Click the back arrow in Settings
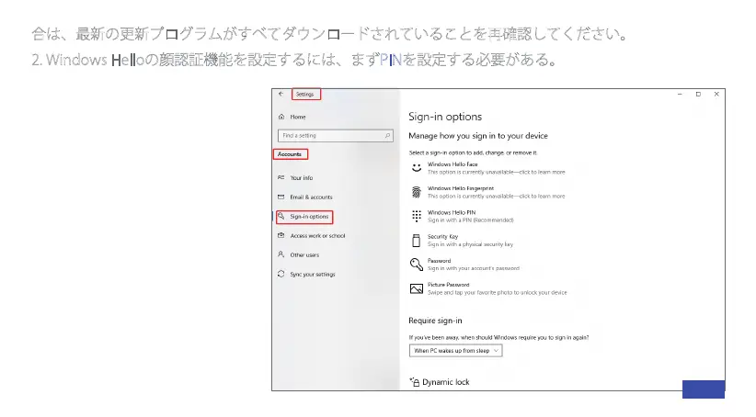Viewport: 756px width, 417px height. click(x=281, y=94)
